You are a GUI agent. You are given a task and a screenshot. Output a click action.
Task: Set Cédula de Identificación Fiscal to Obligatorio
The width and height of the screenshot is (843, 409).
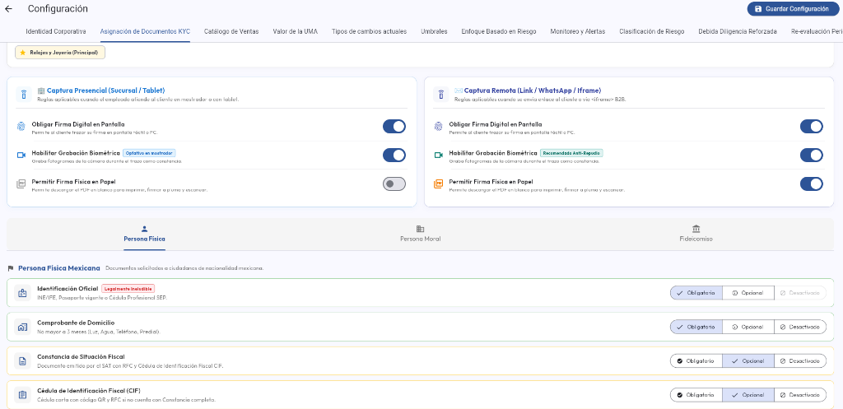[x=696, y=394]
